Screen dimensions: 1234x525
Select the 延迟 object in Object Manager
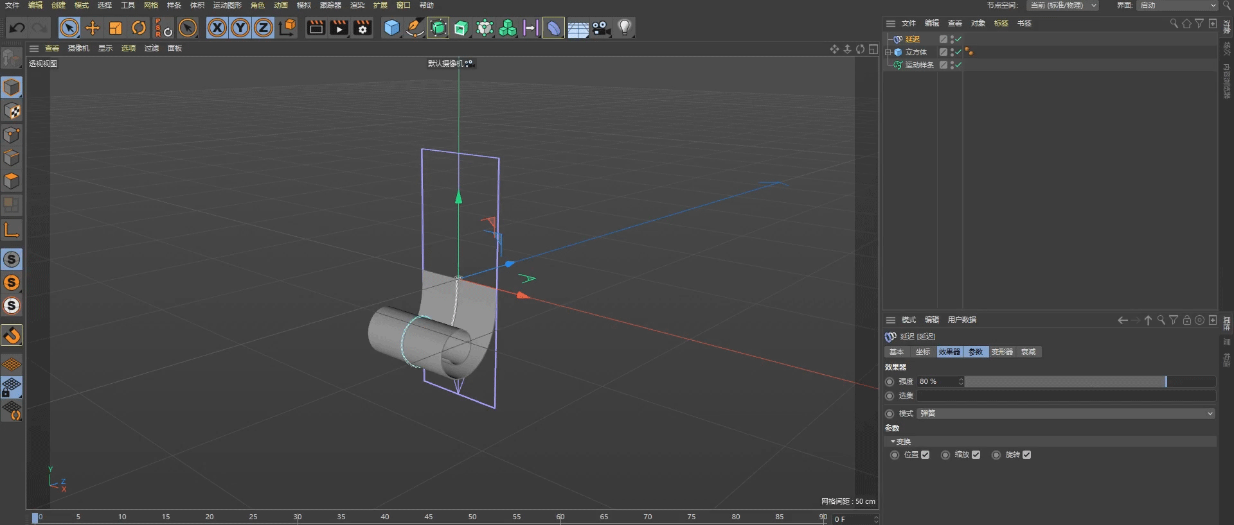pyautogui.click(x=913, y=39)
